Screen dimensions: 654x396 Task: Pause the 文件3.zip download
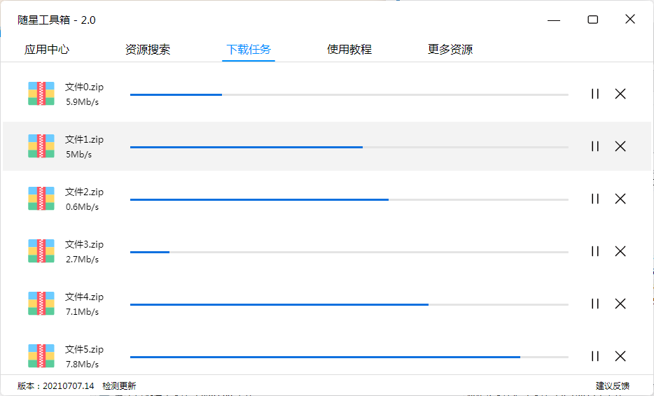coord(595,251)
